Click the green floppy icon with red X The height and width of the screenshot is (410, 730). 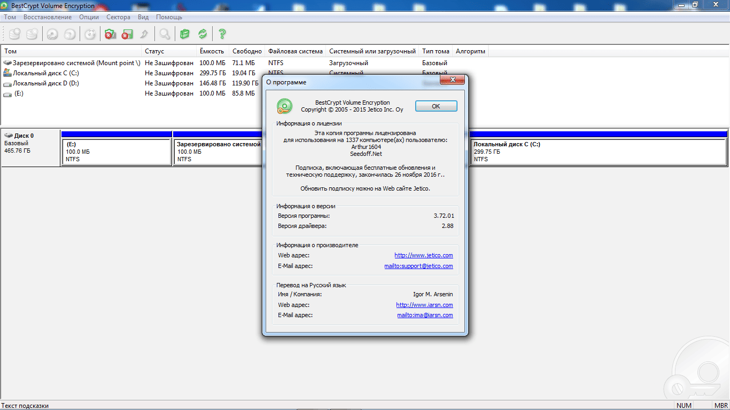point(127,34)
